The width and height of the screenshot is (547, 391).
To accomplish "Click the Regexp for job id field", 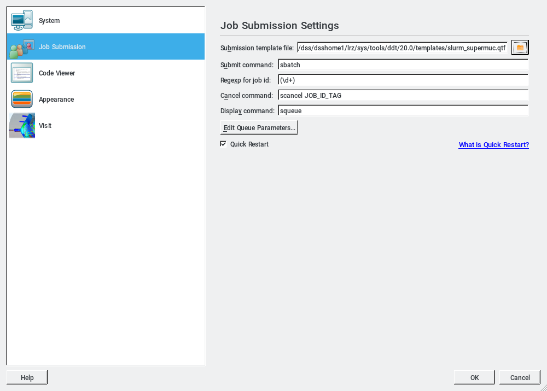I will [x=403, y=80].
